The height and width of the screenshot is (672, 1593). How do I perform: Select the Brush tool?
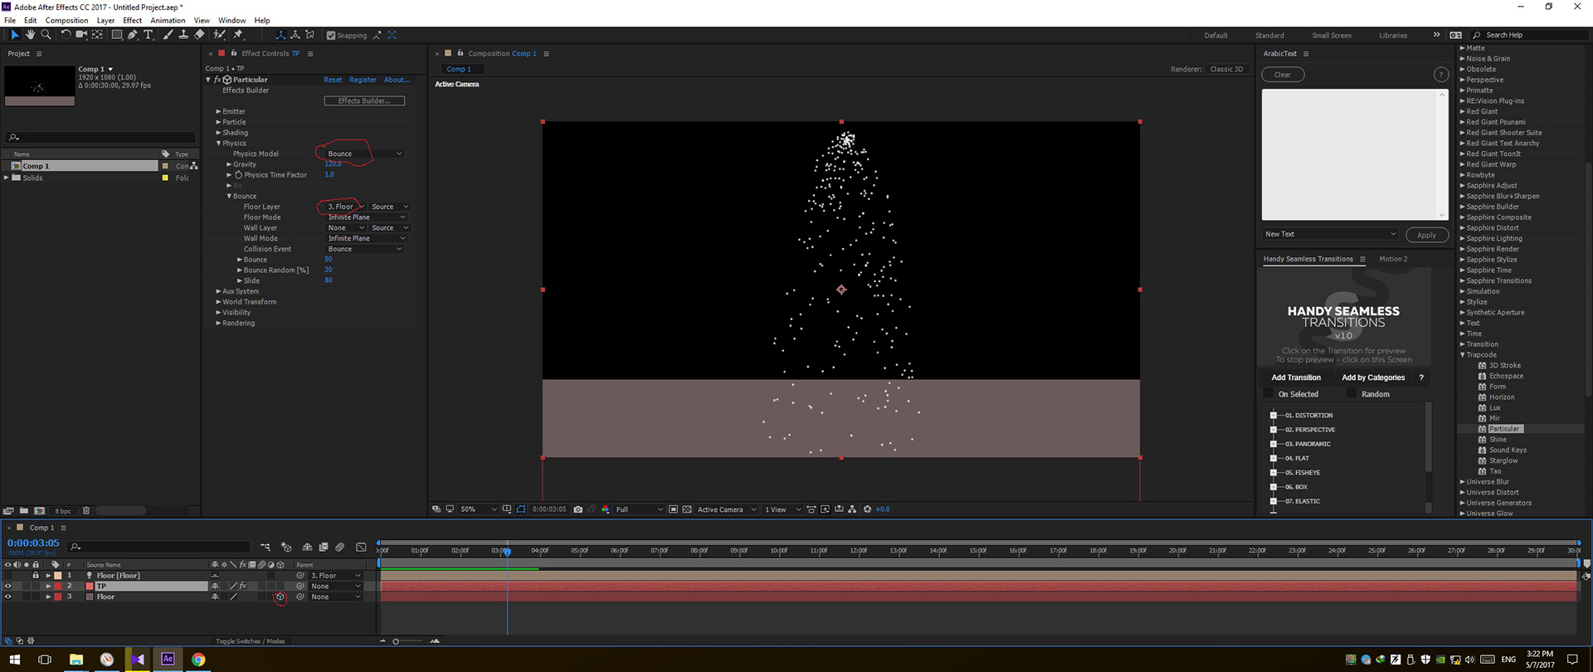pos(168,35)
